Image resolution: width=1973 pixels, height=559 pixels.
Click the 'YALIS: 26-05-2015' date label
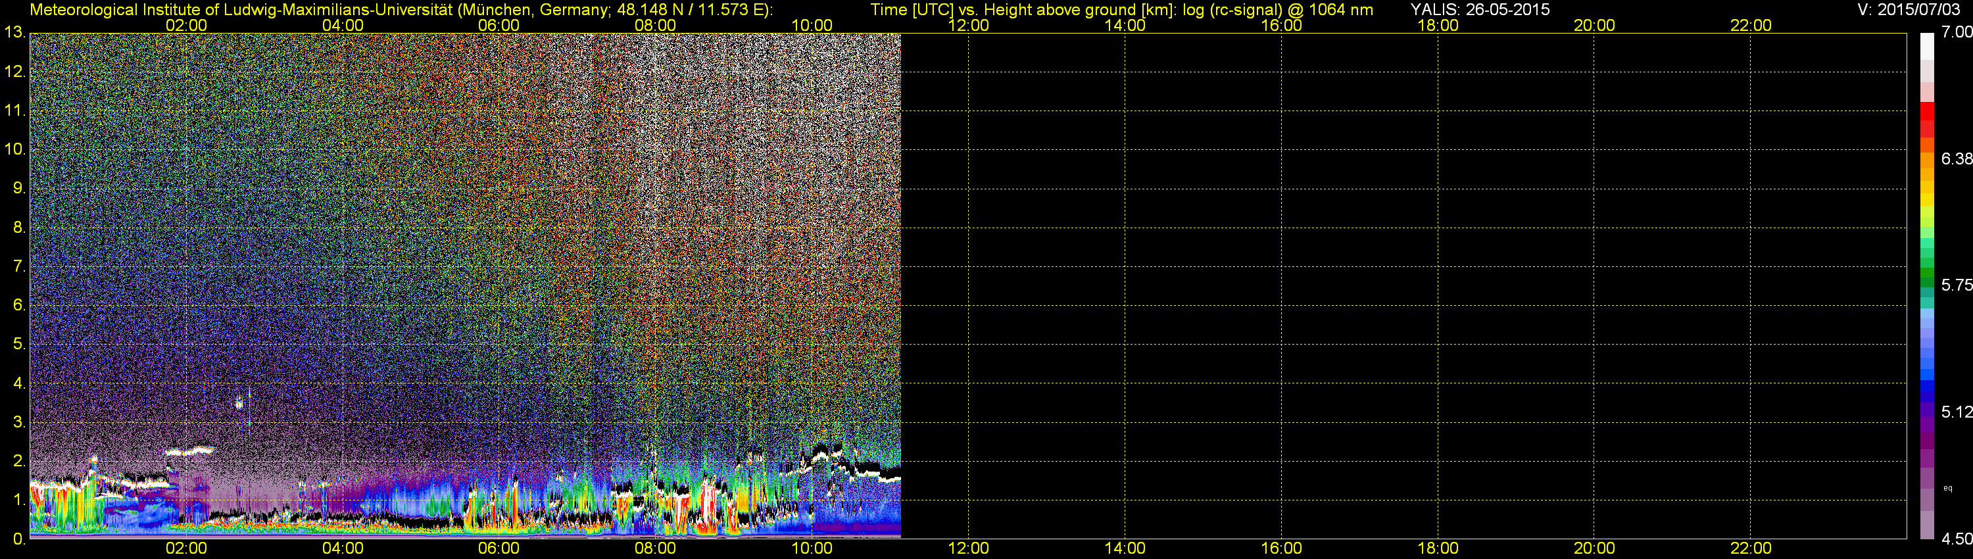tap(1480, 10)
